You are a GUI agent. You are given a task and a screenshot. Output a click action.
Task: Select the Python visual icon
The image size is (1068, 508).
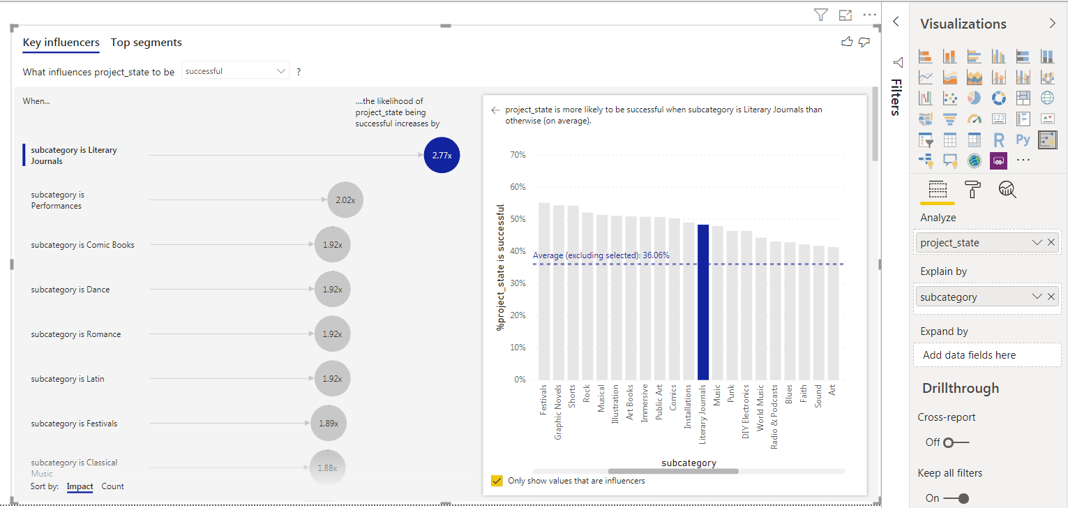pyautogui.click(x=1023, y=139)
